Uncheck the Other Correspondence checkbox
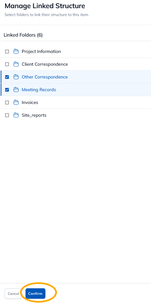151x303 pixels. (x=7, y=77)
